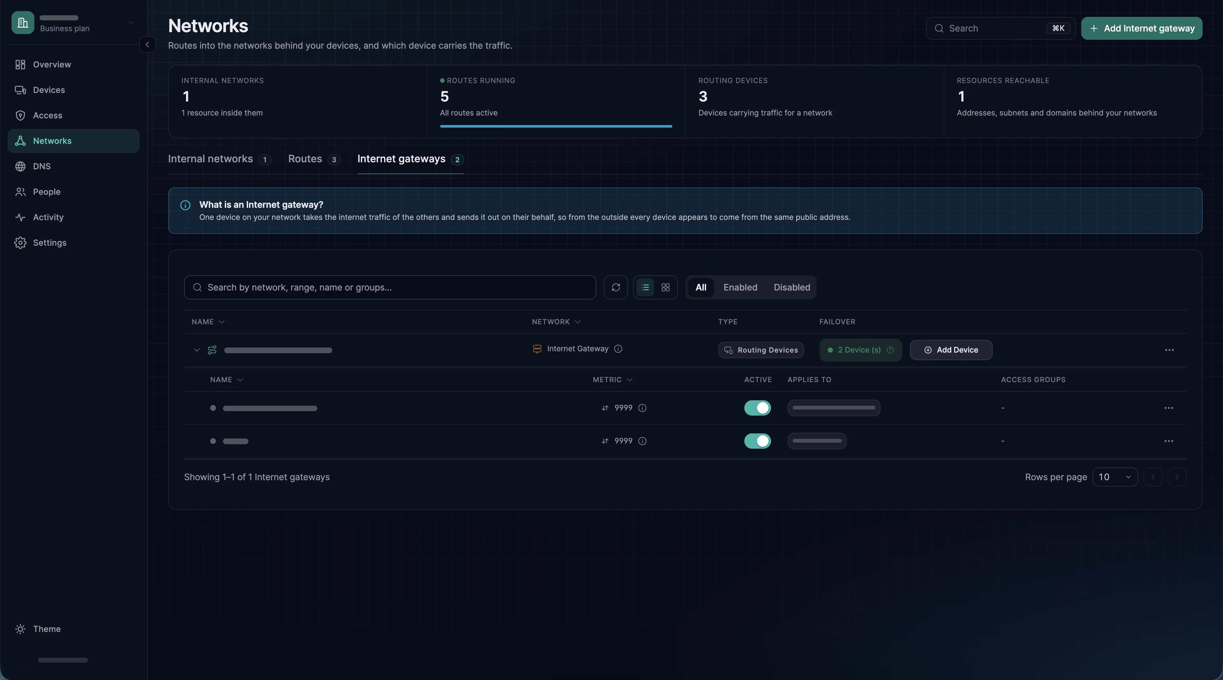Image resolution: width=1223 pixels, height=680 pixels.
Task: Select the Internet gateways tab
Action: click(411, 159)
